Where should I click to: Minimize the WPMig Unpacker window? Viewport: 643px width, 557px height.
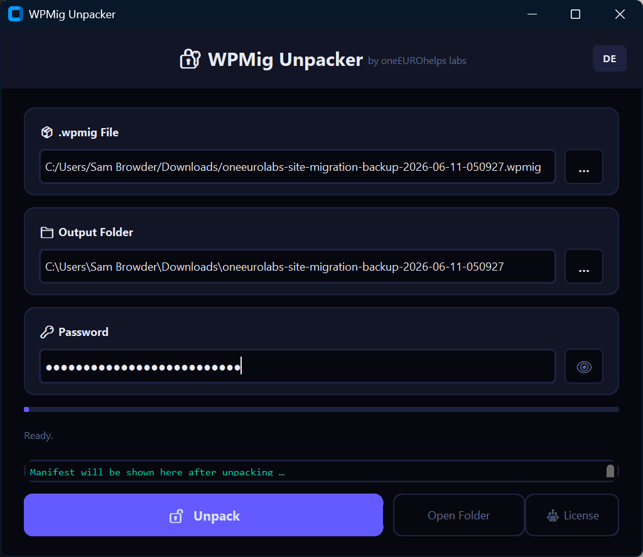(x=532, y=14)
